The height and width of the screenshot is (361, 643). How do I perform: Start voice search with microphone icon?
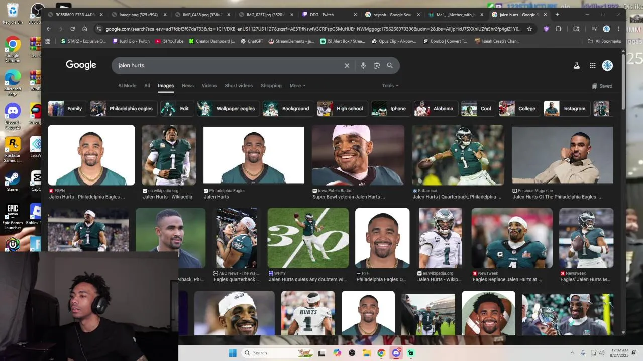coord(363,66)
